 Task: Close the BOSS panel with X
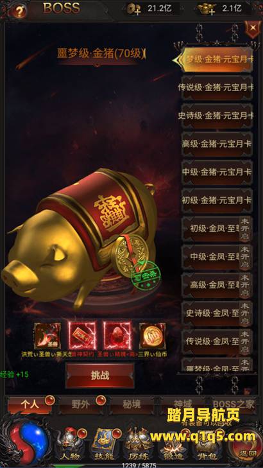(253, 28)
